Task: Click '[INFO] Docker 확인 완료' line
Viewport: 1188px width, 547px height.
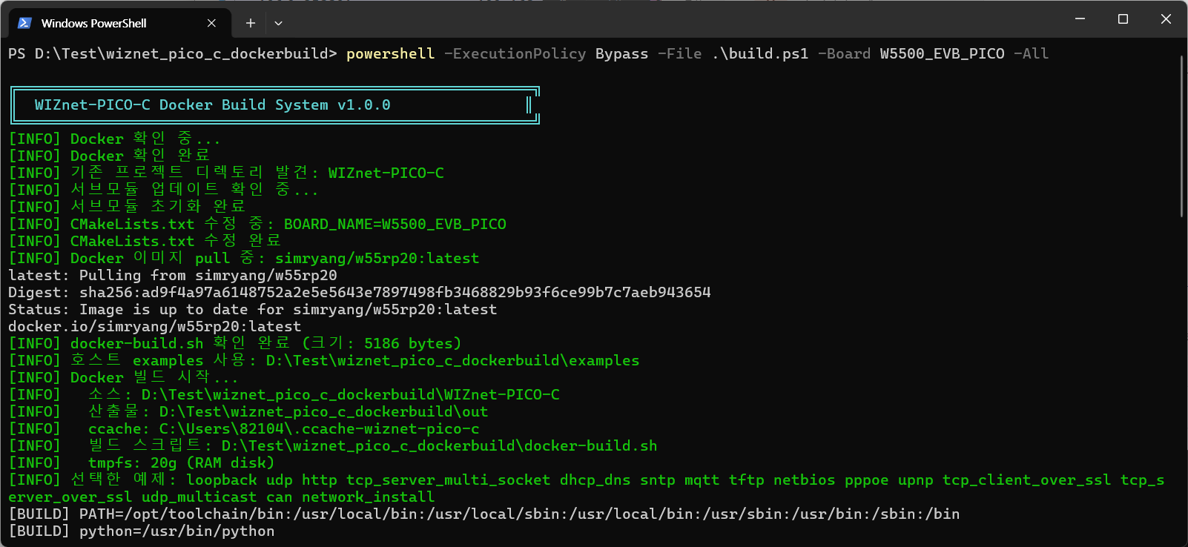Action: pos(109,156)
